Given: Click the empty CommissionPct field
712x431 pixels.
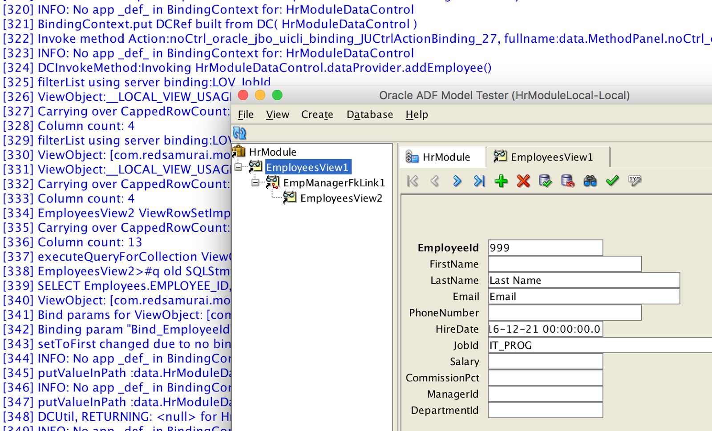Looking at the screenshot, I should pos(546,378).
